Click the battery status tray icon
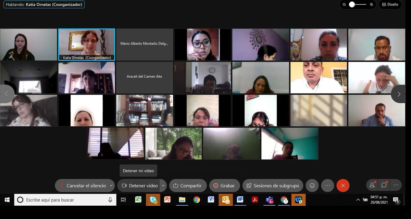411x219 pixels. coord(365,199)
